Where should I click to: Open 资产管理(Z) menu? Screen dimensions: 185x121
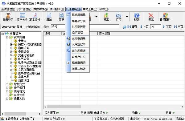click(x=24, y=9)
